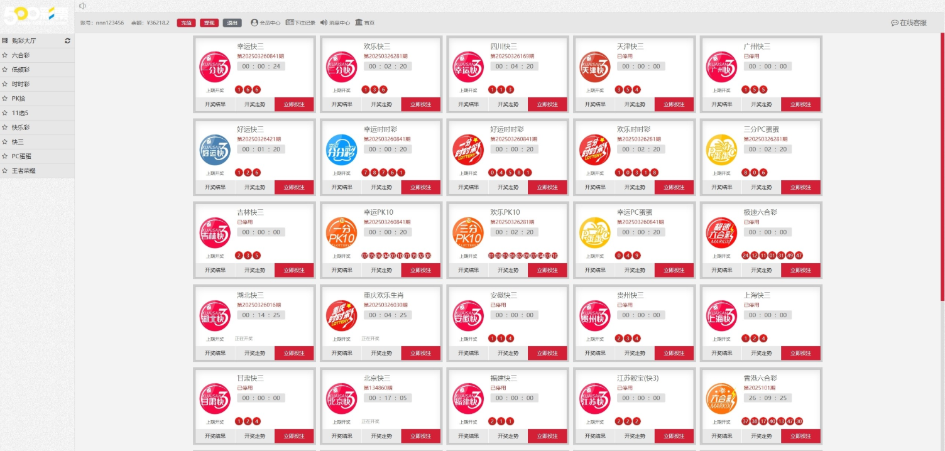The height and width of the screenshot is (451, 945).
Task: Expand 王者荣耀 category in sidebar
Action: (x=24, y=171)
